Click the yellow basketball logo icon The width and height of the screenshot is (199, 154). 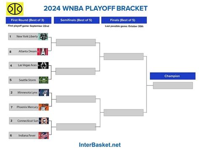pyautogui.click(x=15, y=9)
